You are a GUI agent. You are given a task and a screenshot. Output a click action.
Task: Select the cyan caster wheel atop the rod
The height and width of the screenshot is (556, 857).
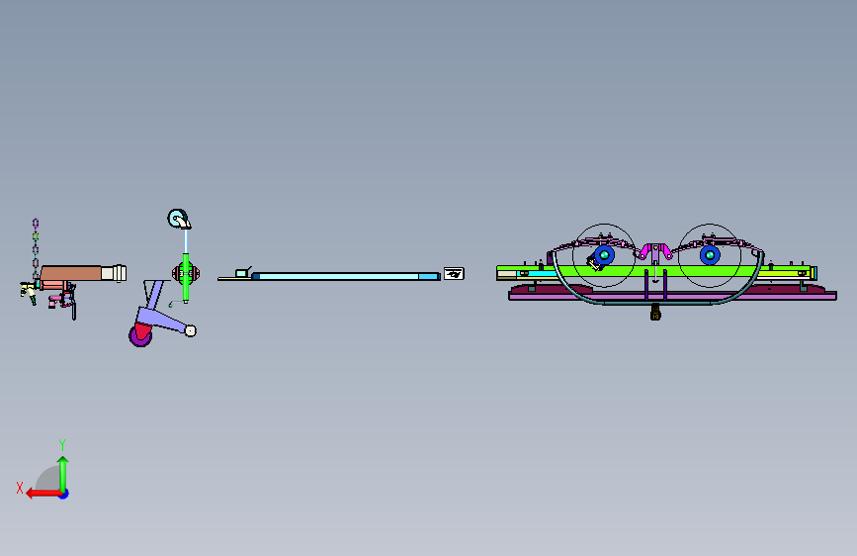pyautogui.click(x=178, y=219)
